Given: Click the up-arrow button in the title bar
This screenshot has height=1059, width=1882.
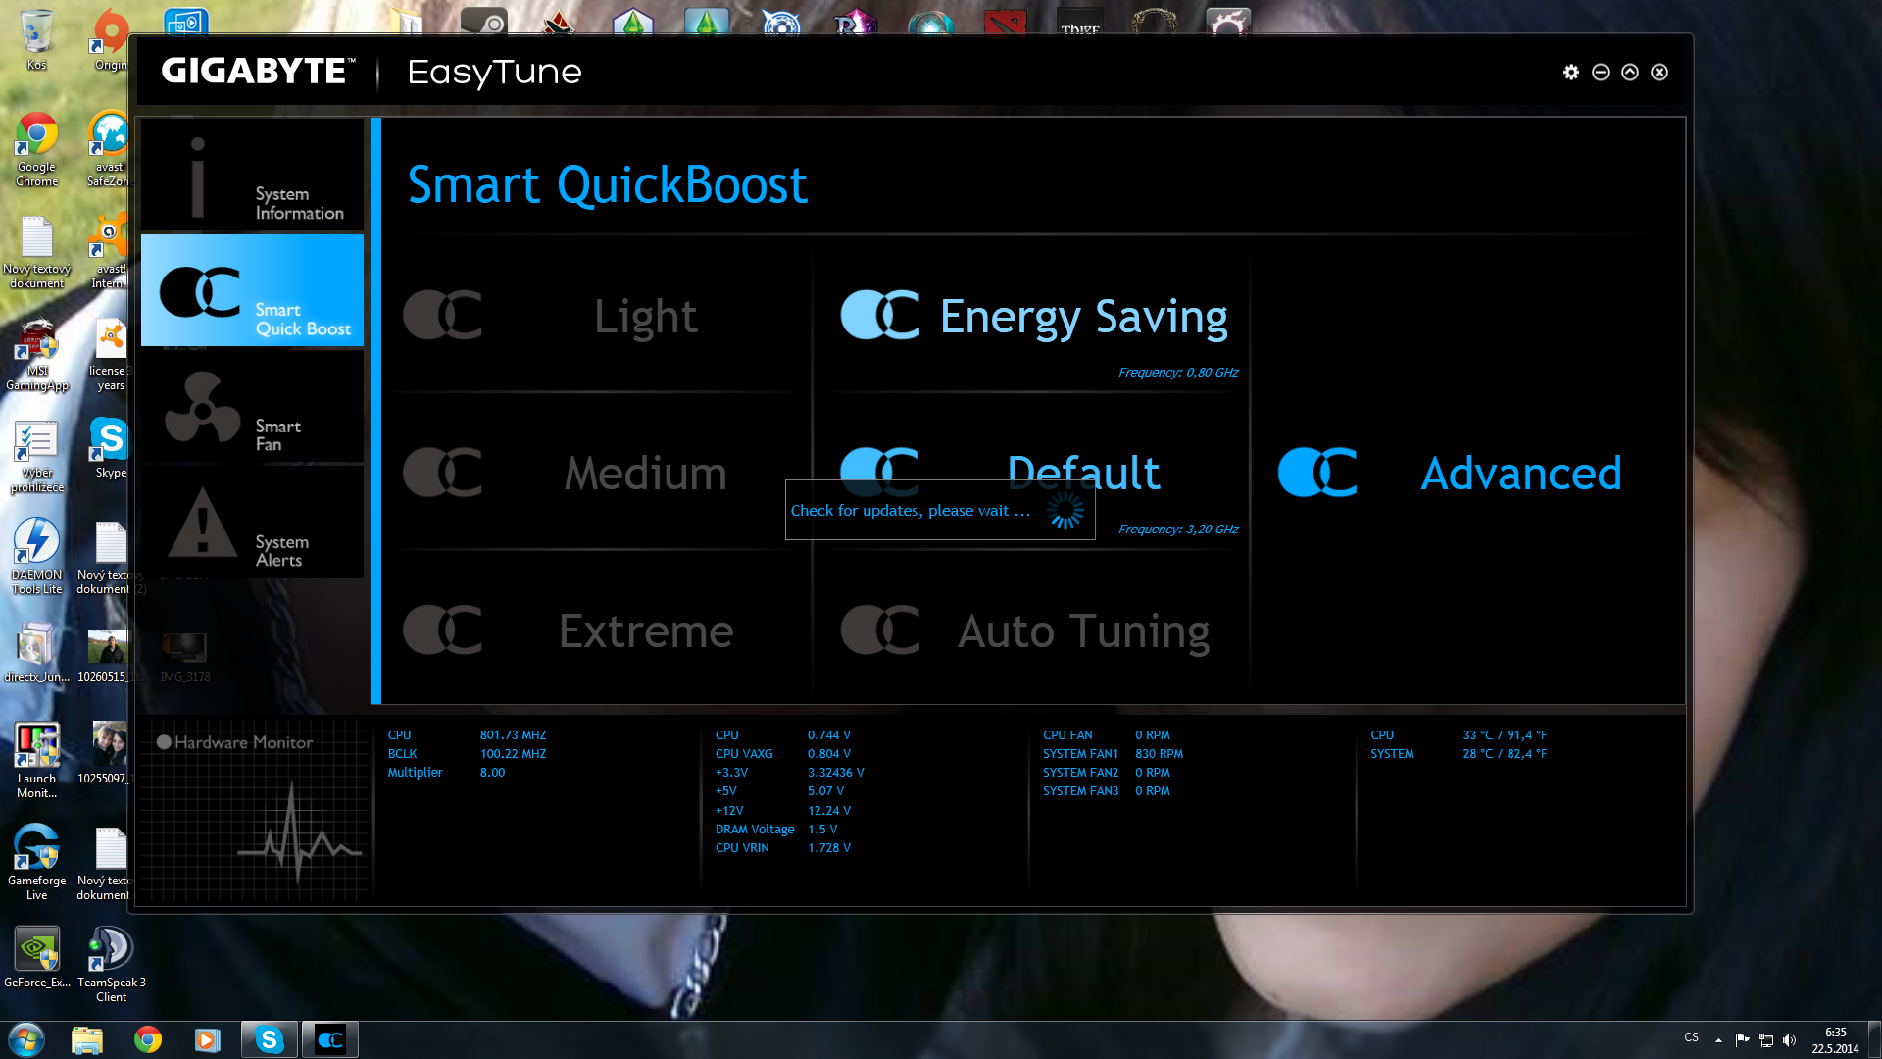Looking at the screenshot, I should pos(1630,72).
